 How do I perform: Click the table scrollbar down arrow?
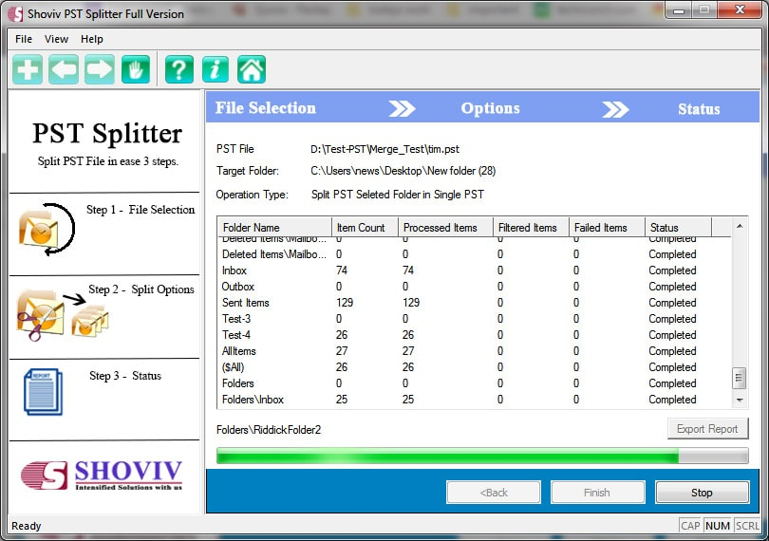740,401
